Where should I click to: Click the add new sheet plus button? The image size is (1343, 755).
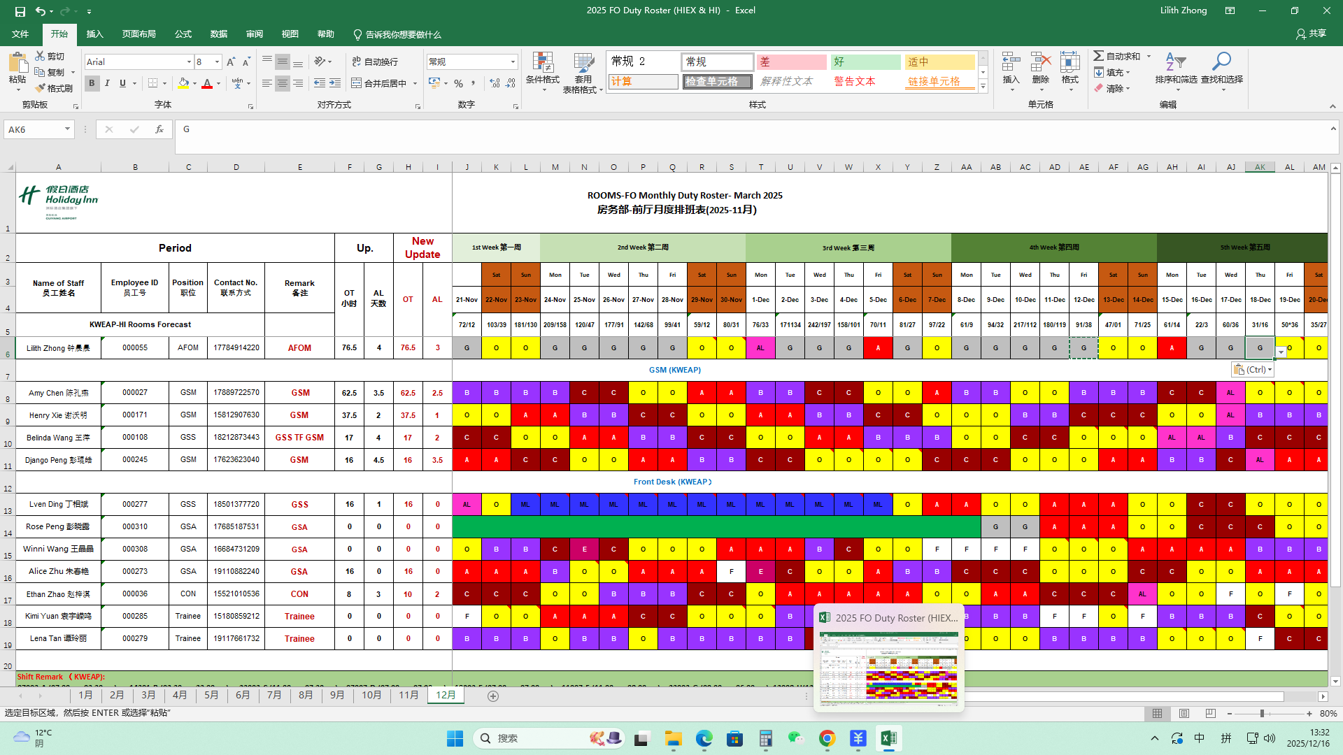(493, 696)
